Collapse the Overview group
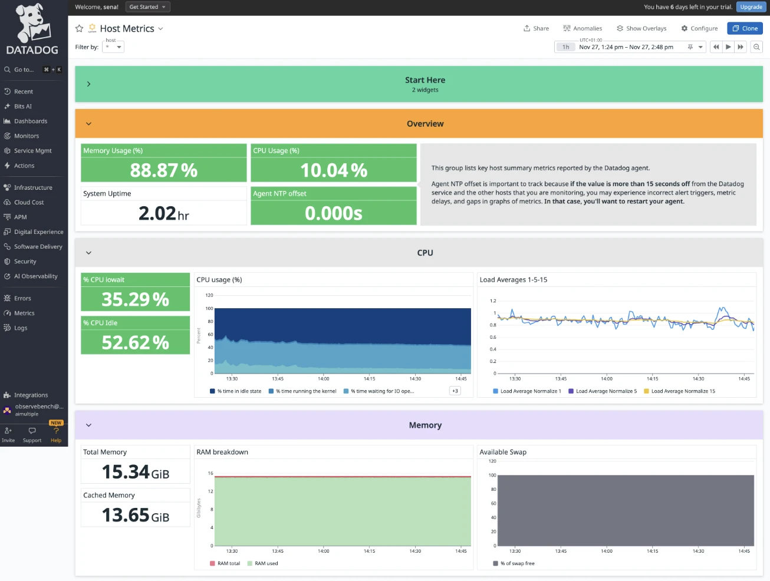The image size is (770, 581). click(x=88, y=124)
